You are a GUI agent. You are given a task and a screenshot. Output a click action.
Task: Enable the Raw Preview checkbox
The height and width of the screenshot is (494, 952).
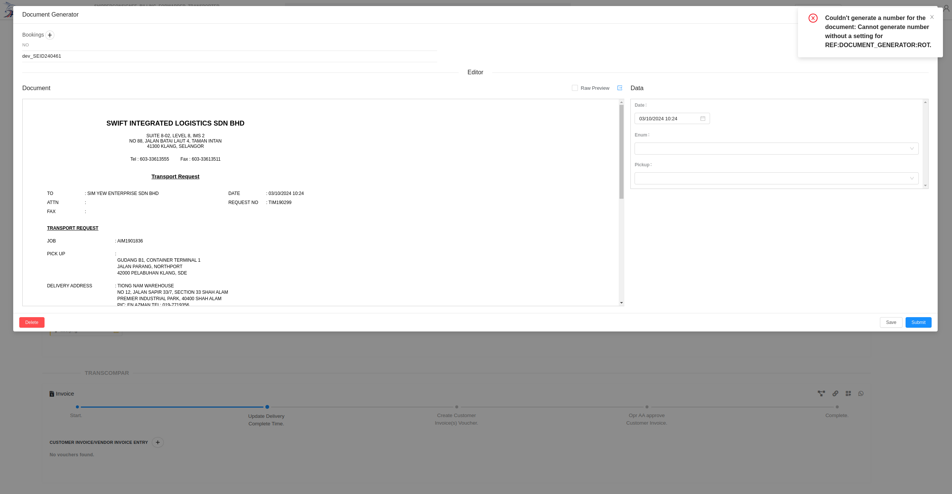(575, 88)
